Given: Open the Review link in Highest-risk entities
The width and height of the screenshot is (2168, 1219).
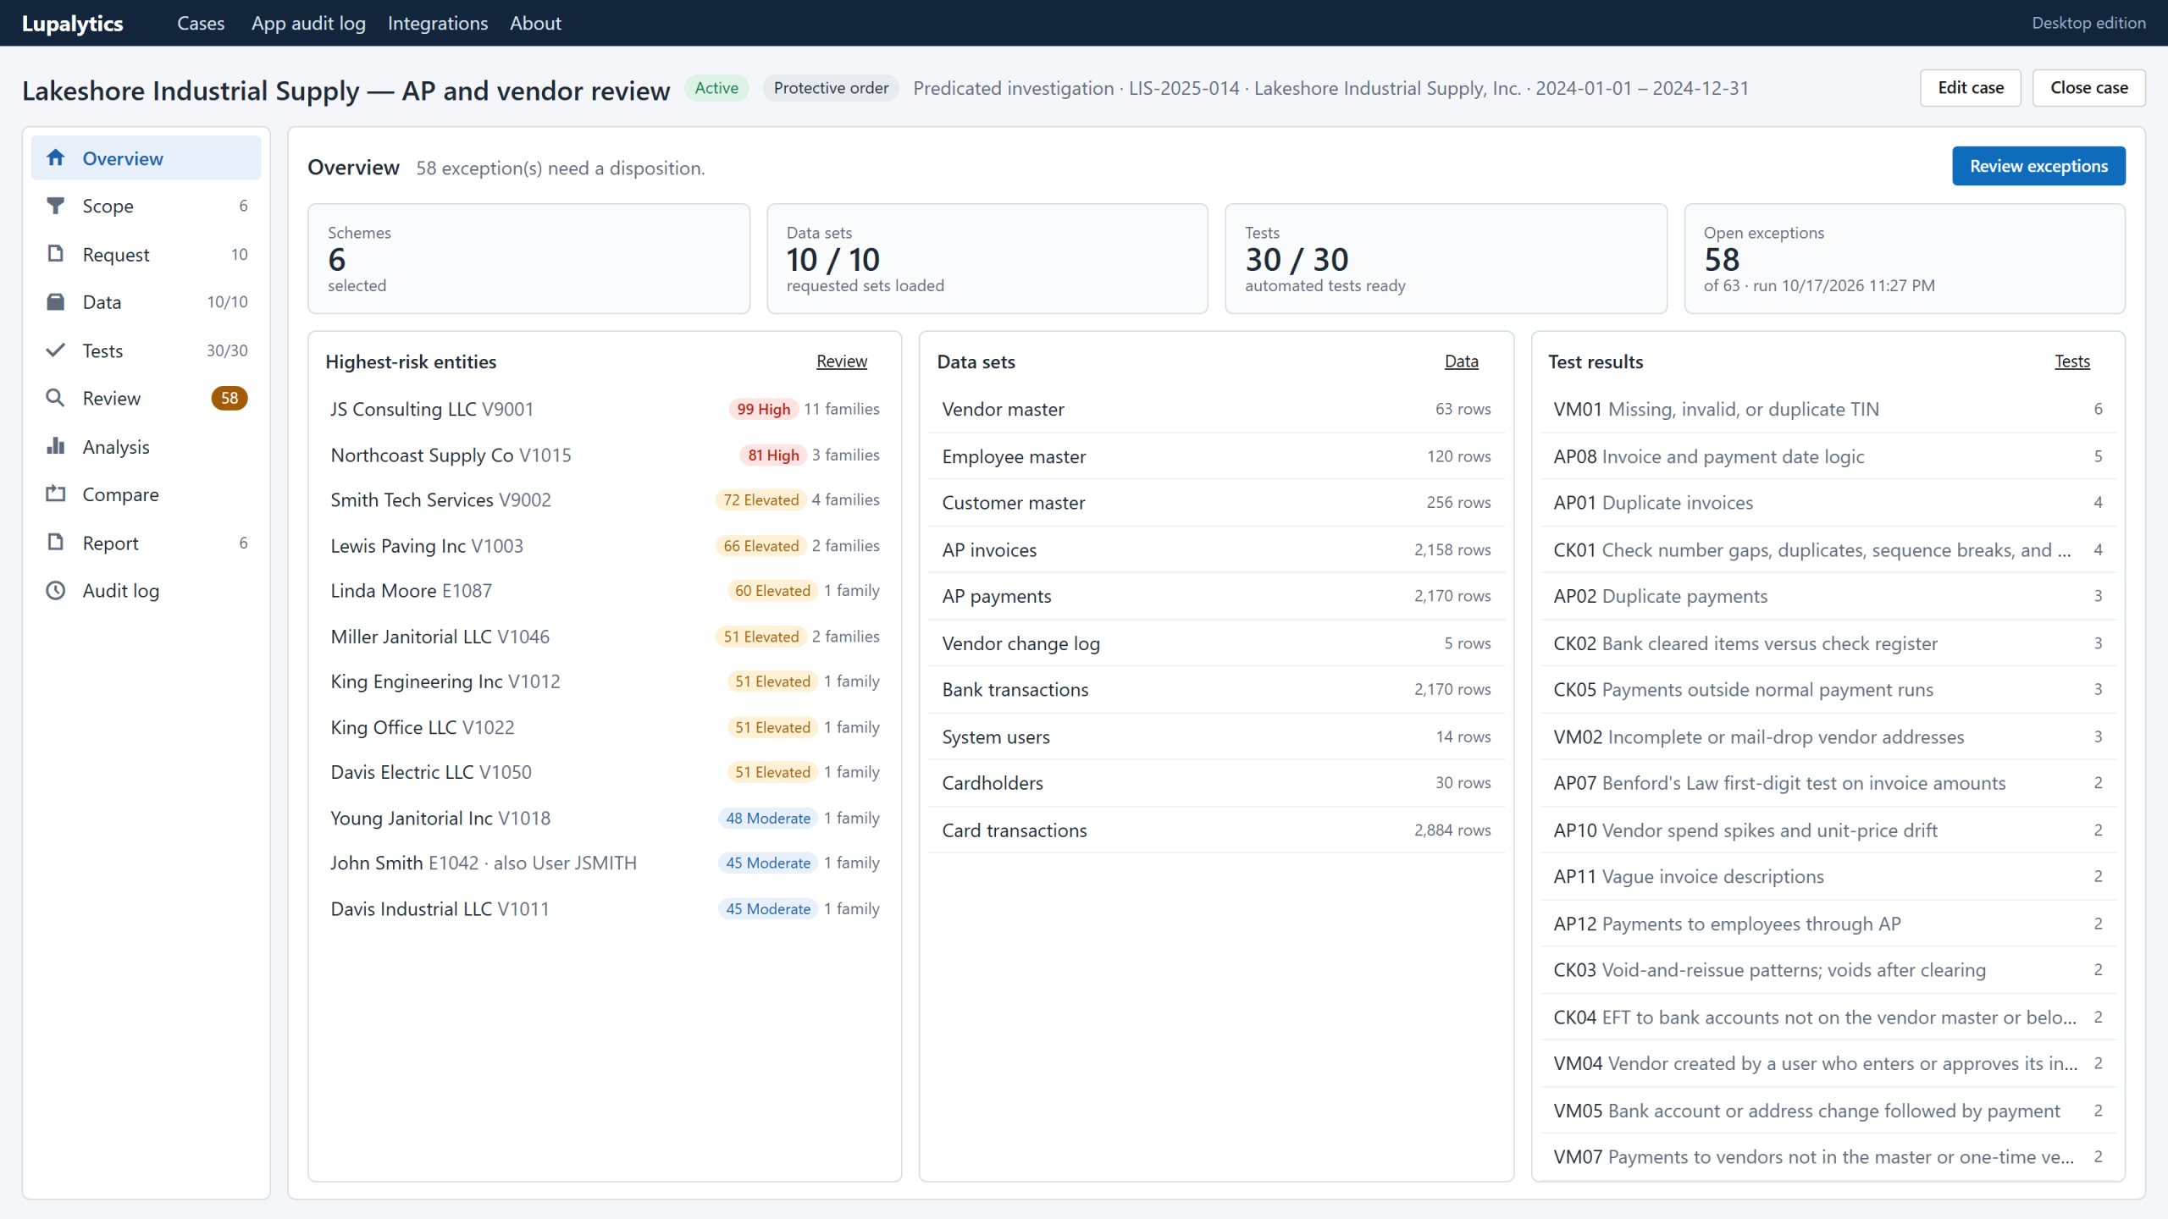Looking at the screenshot, I should 842,361.
